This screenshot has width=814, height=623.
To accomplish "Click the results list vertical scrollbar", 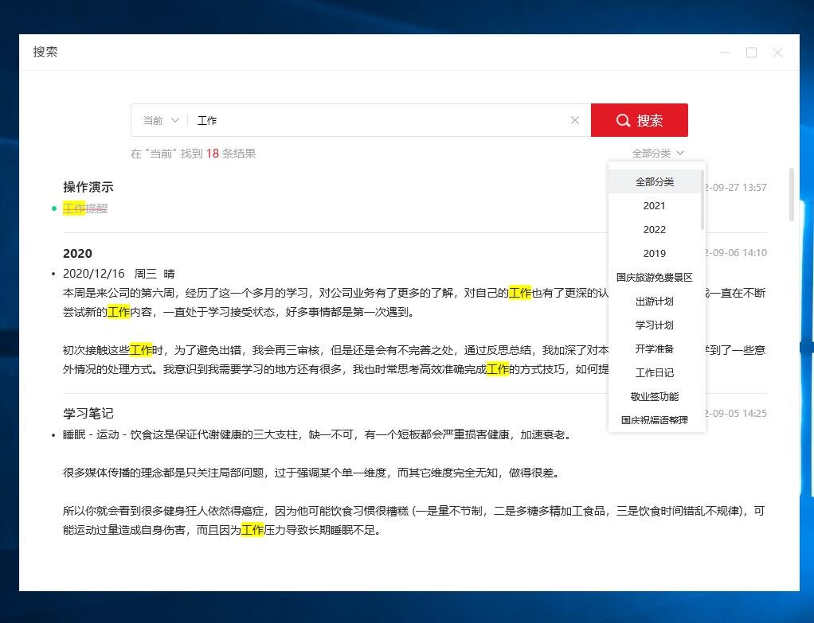I will [x=791, y=195].
